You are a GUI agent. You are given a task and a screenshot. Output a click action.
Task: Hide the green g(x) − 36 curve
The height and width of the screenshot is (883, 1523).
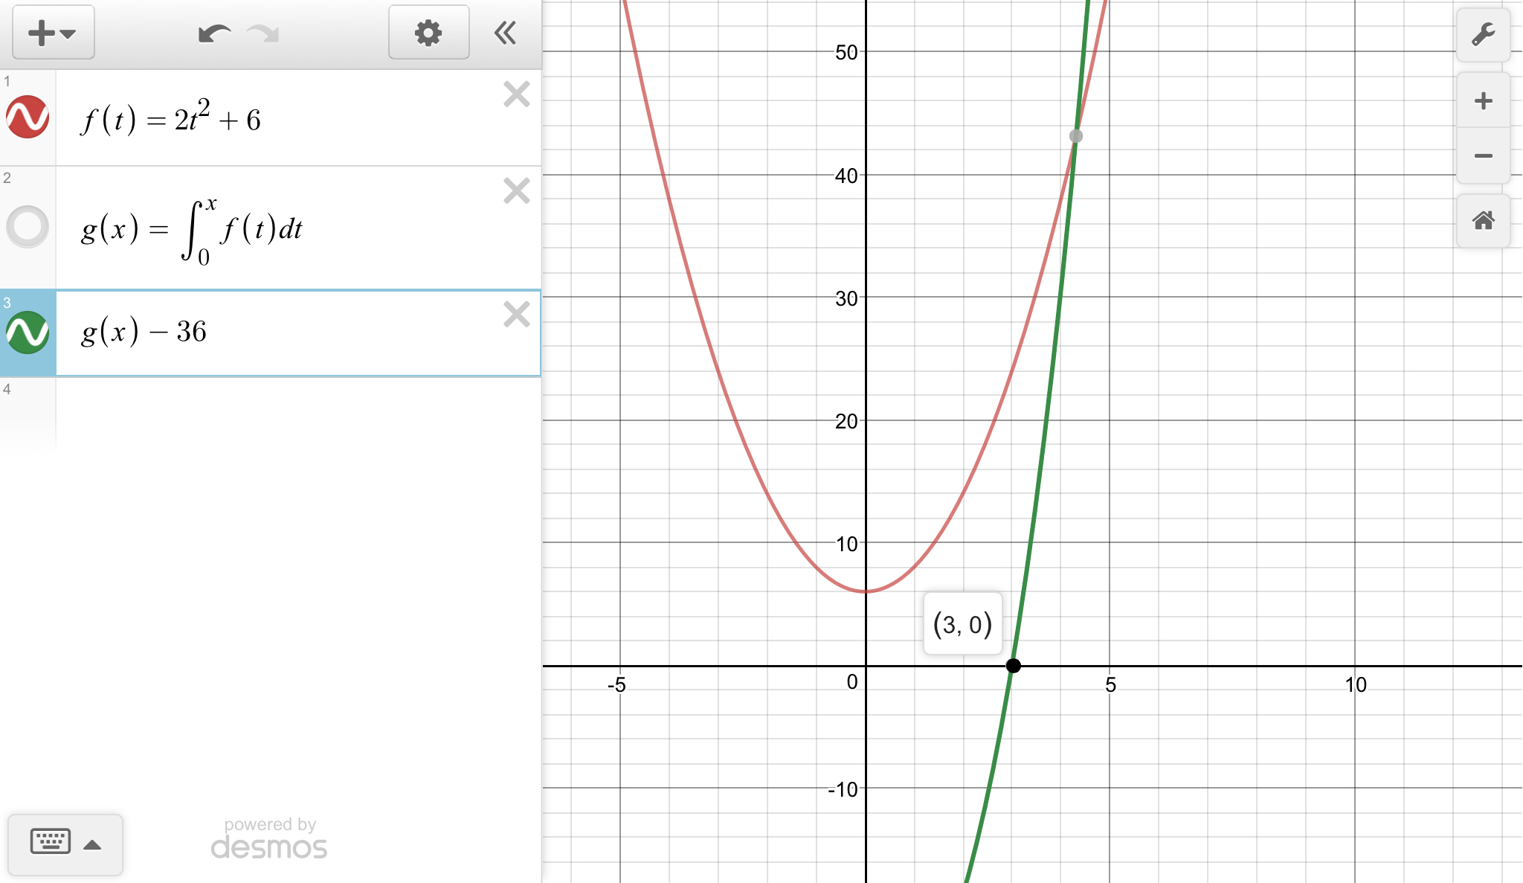point(28,332)
